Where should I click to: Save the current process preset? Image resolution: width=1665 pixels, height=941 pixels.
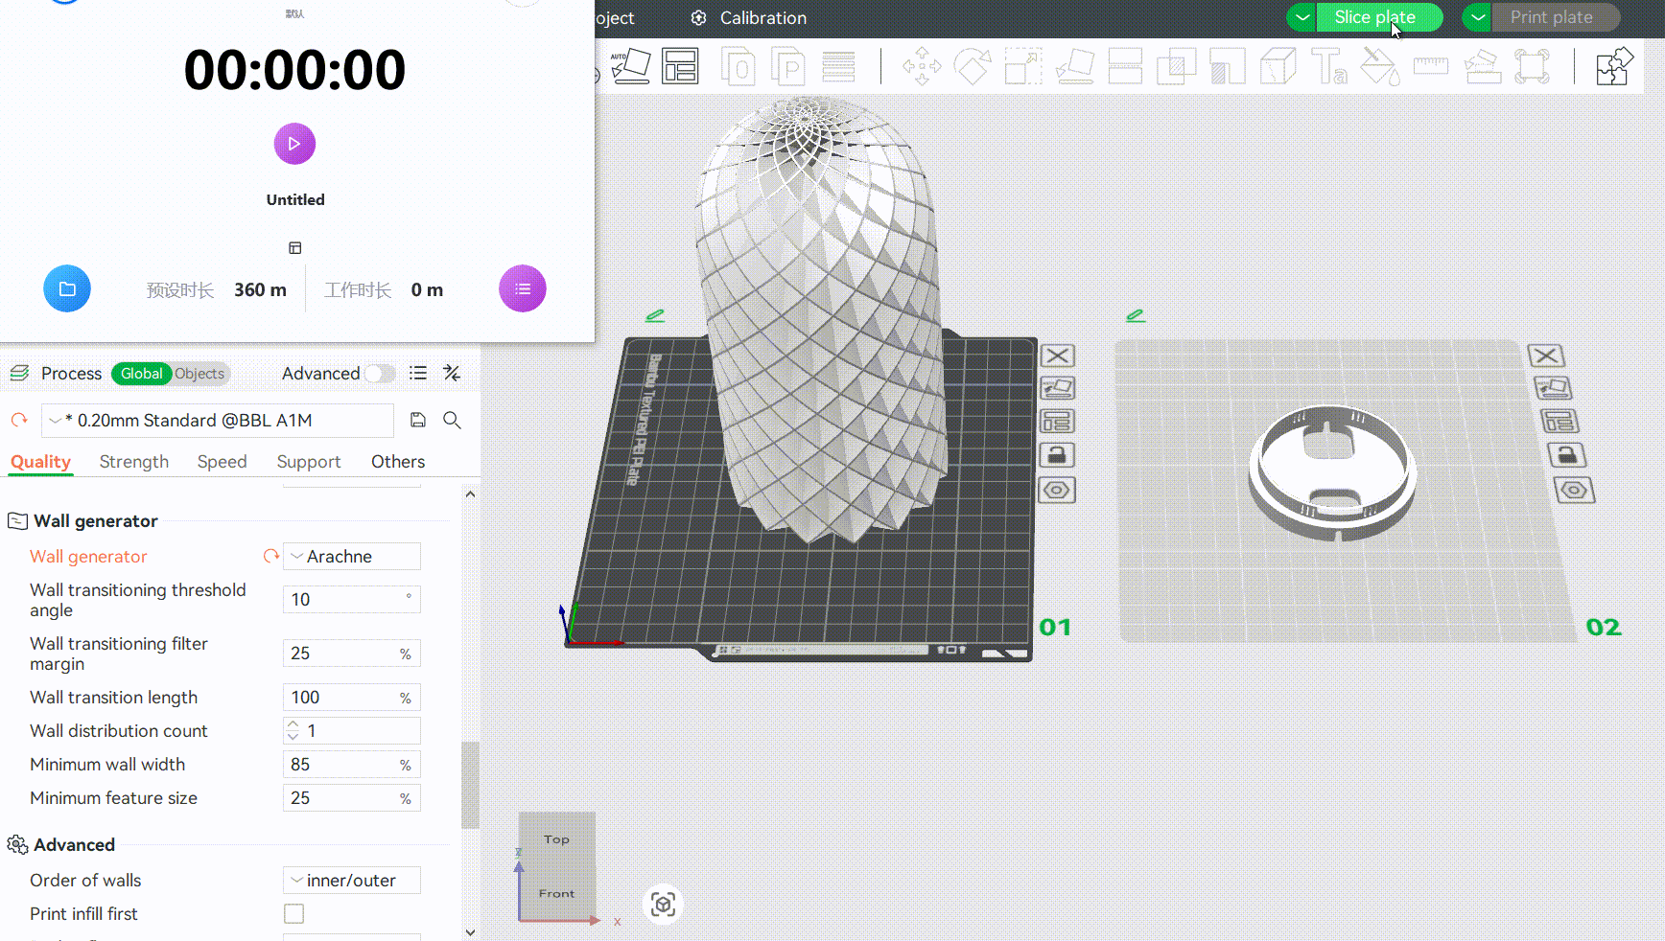(418, 420)
